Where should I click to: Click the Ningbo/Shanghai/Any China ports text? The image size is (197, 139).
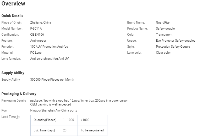point(54,110)
